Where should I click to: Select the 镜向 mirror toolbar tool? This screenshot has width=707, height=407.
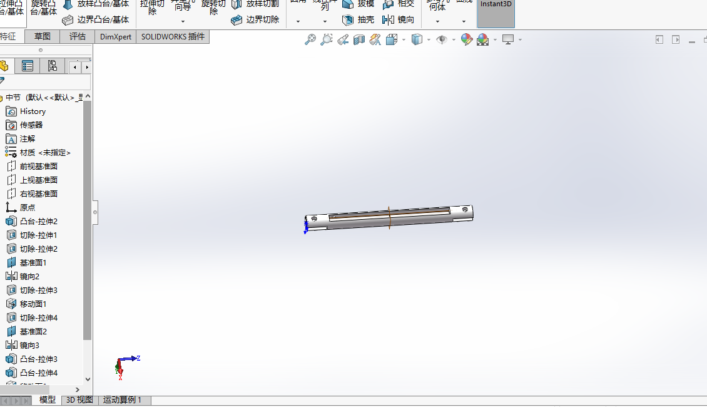[398, 20]
